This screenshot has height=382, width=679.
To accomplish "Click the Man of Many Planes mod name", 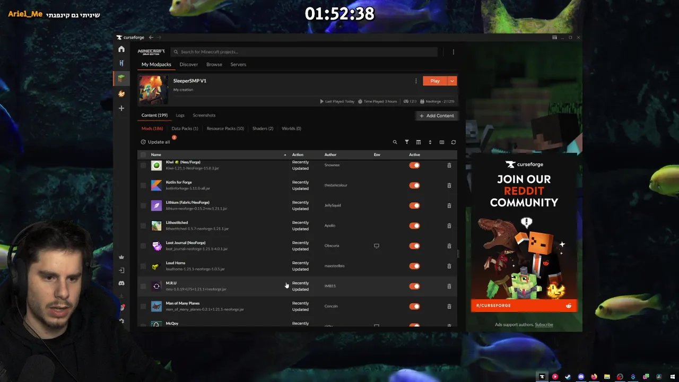I will click(x=183, y=303).
